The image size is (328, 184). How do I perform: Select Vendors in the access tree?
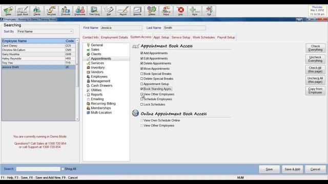tap(97, 72)
